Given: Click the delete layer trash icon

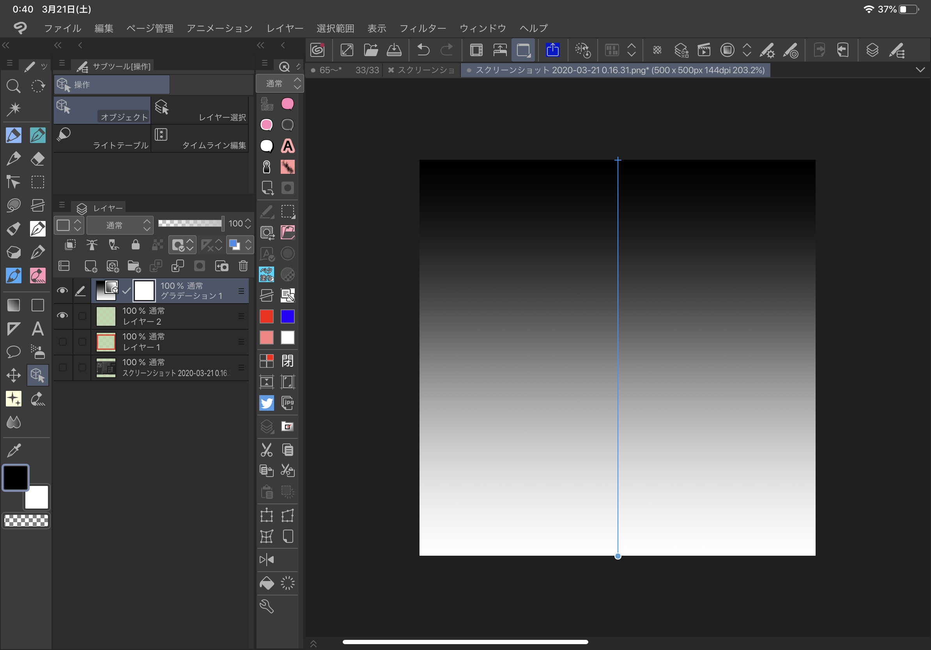Looking at the screenshot, I should [243, 266].
